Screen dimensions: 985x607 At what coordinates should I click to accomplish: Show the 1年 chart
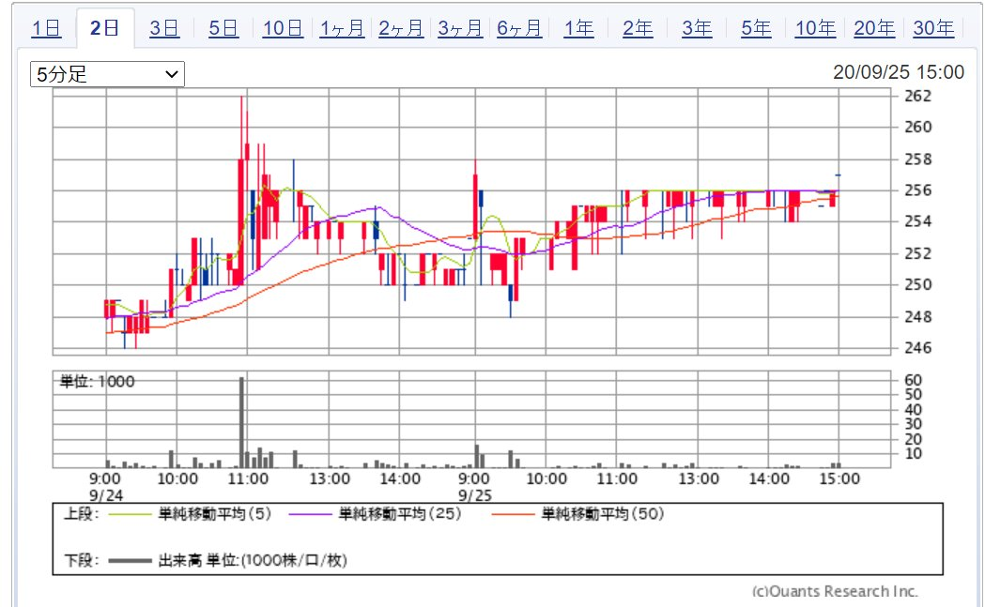(578, 28)
